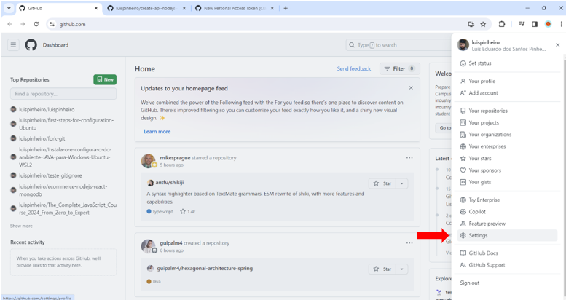Open the three-dot menu on mikesprague's feed card
Screen dimensions: 566x300
[x=409, y=158]
